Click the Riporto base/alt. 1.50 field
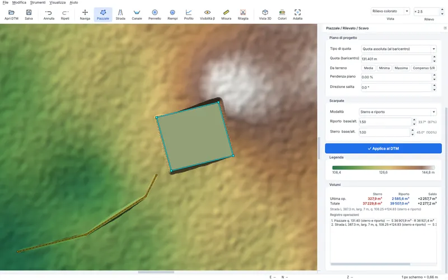This screenshot has width=448, height=280. (x=385, y=122)
